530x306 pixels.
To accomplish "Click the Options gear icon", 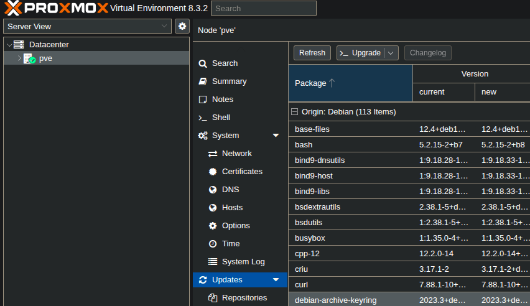I will (213, 226).
